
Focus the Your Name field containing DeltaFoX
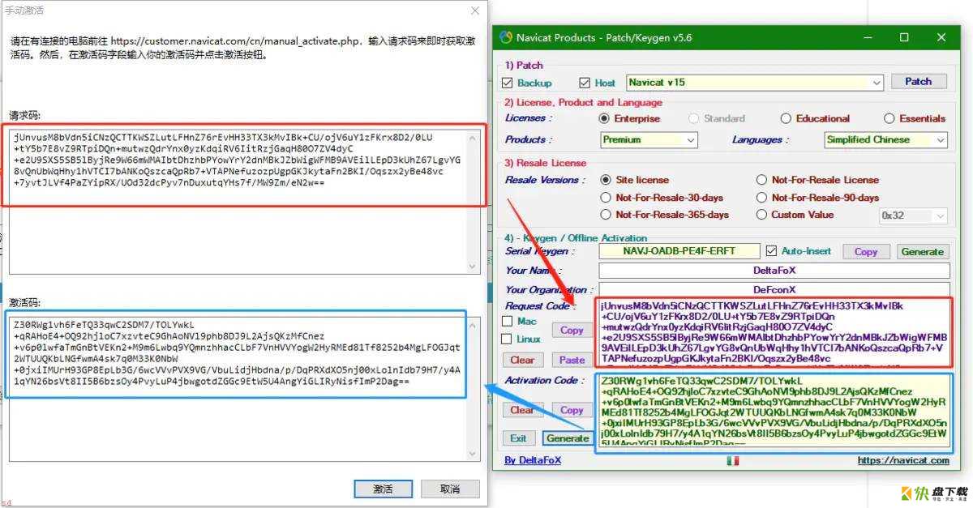(x=774, y=271)
